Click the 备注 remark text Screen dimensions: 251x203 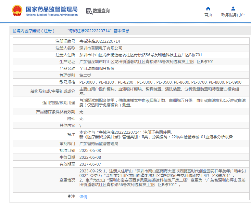coord(156,135)
